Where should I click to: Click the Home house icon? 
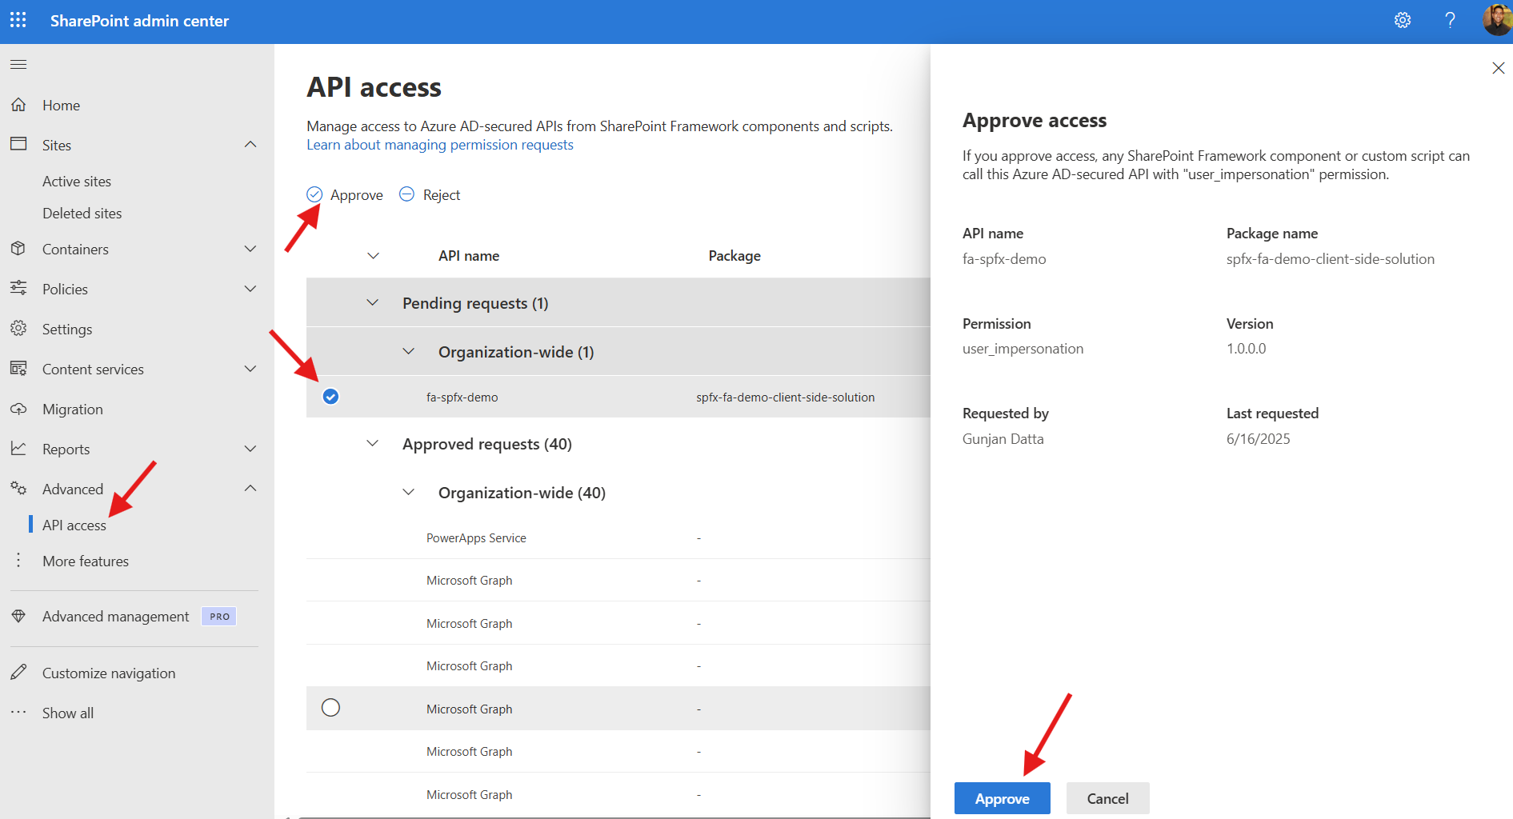pyautogui.click(x=18, y=105)
